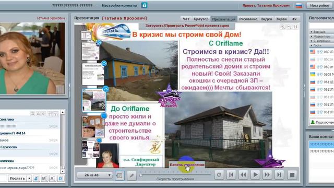334x188 pixels.
Task: Zoom in on the presentation slide
Action: point(283,27)
